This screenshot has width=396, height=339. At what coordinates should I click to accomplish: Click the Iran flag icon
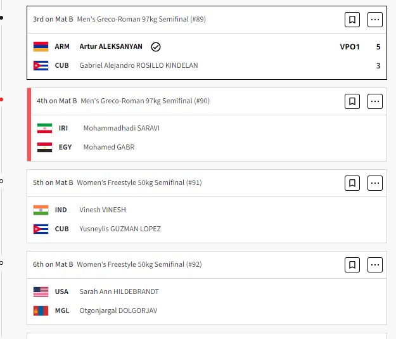44,128
